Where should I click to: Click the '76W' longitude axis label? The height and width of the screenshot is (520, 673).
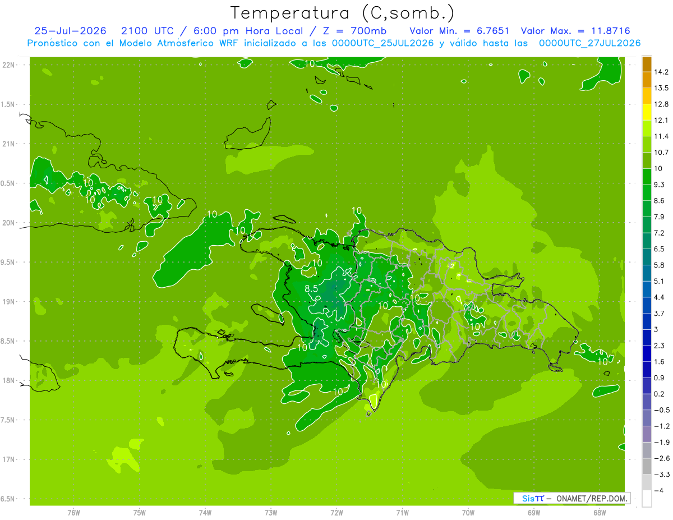[74, 513]
